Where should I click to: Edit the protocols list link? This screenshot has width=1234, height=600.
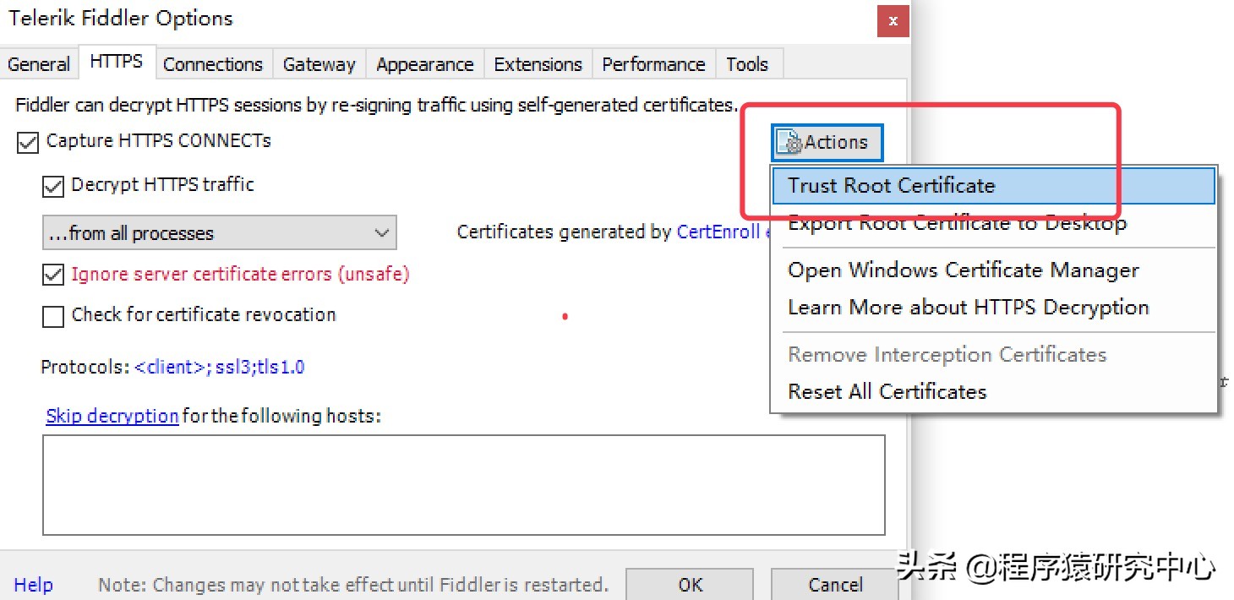click(x=219, y=368)
